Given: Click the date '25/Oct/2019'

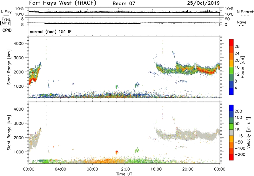Looking at the screenshot, I should click(204, 3).
